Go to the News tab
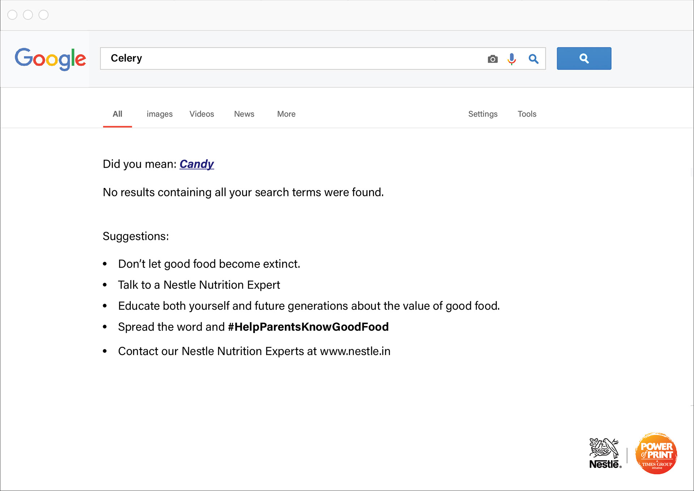The width and height of the screenshot is (694, 491). [x=244, y=114]
